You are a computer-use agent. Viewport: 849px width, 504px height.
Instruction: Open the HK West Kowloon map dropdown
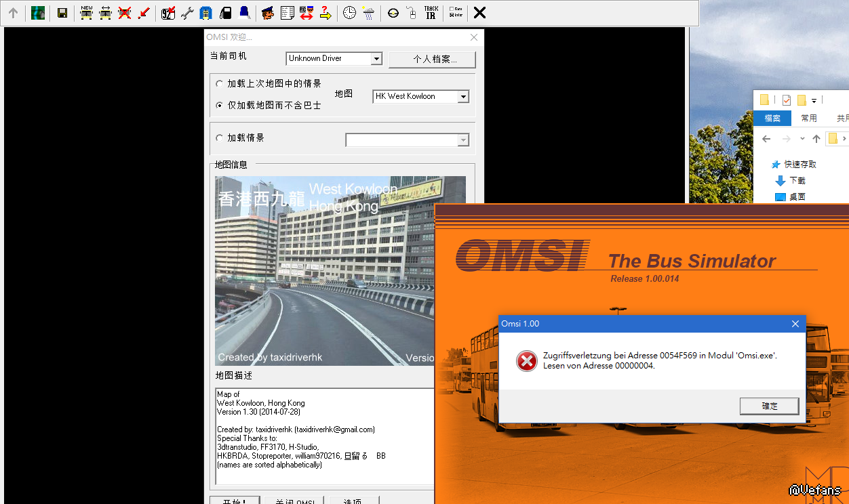click(463, 97)
